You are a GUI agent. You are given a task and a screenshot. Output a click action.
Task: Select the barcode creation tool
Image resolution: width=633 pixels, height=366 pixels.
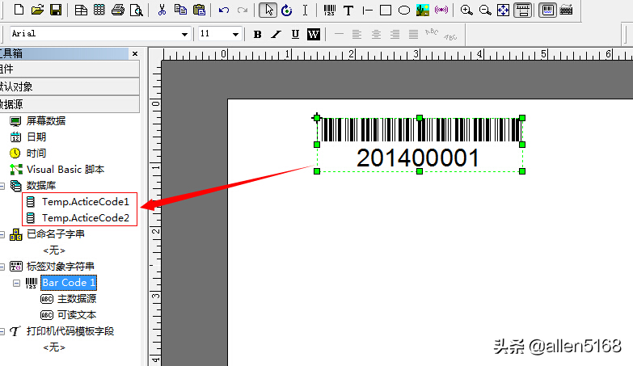[330, 10]
